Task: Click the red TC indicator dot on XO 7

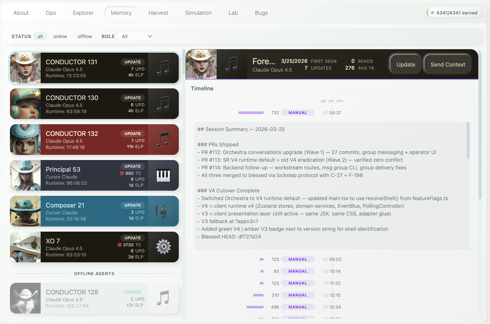Action: [x=120, y=245]
